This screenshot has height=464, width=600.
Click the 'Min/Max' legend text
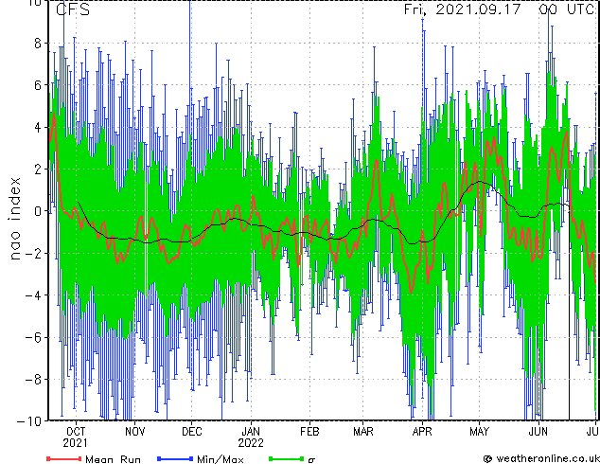[x=220, y=459]
